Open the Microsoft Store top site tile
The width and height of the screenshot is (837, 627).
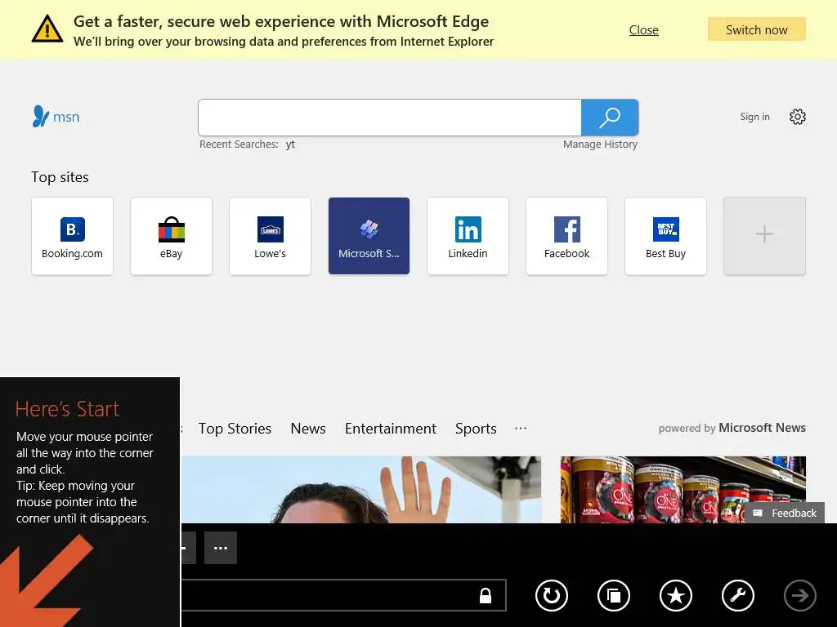coord(369,236)
